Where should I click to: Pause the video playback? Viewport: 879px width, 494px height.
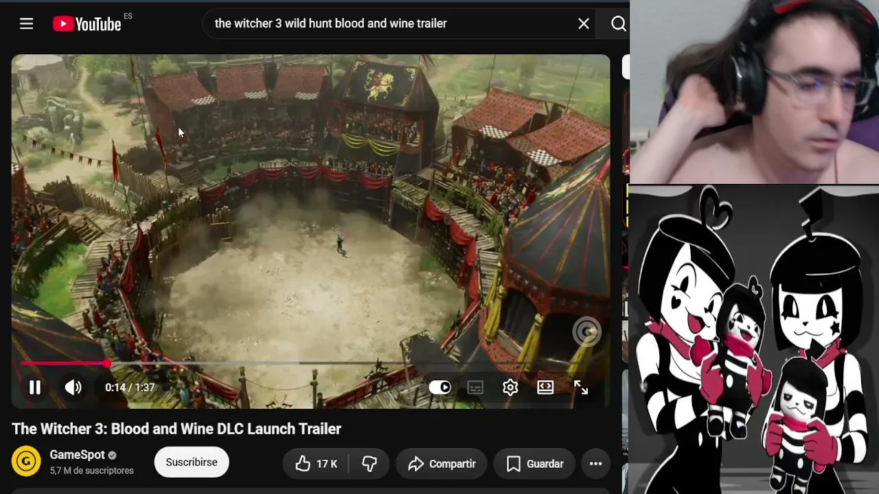coord(35,388)
